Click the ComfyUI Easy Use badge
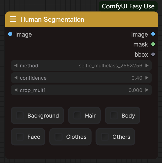The height and width of the screenshot is (163, 162). [x=128, y=6]
